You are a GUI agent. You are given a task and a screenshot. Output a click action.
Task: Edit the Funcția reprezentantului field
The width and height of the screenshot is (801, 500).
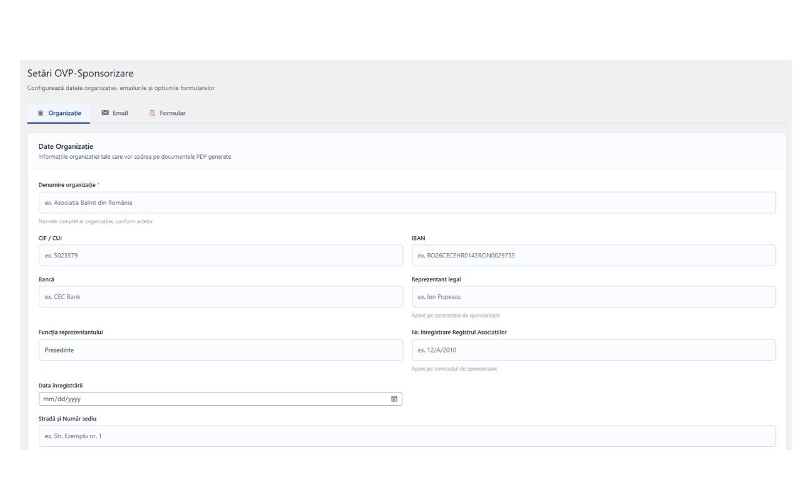point(221,350)
